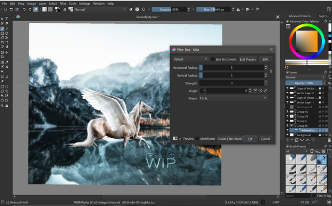
Task: Select the Line tool
Action: coord(7,29)
